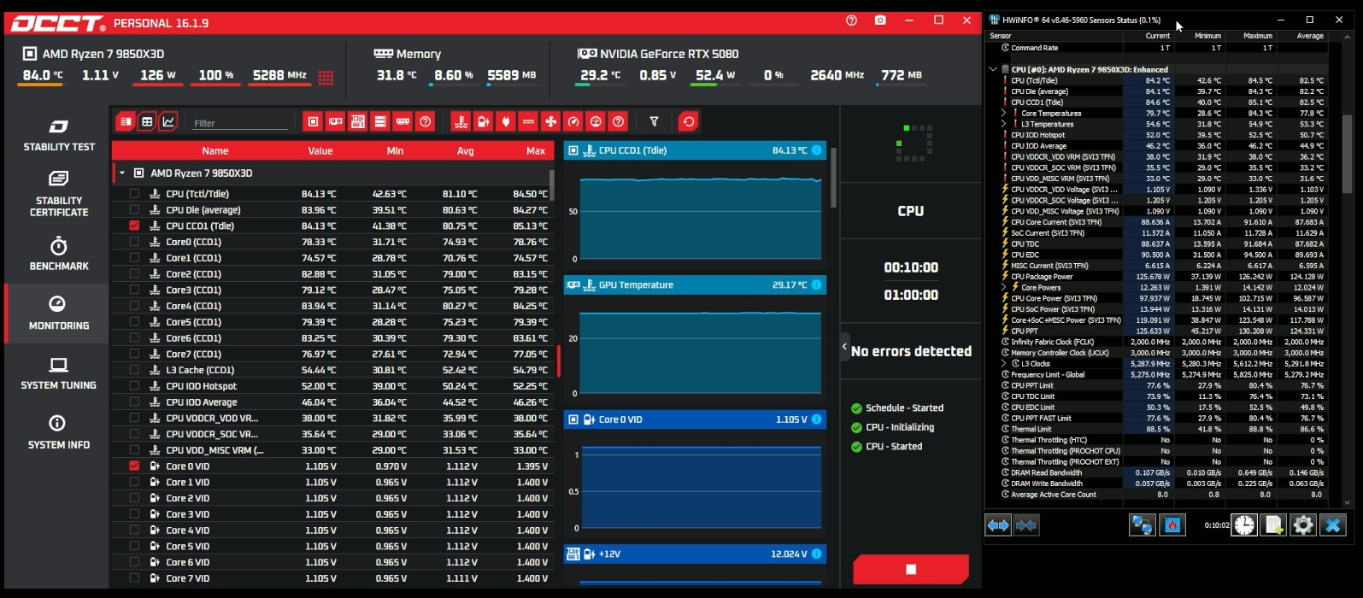Toggle the temperature sensor type filter icon
The height and width of the screenshot is (598, 1363).
pyautogui.click(x=461, y=122)
